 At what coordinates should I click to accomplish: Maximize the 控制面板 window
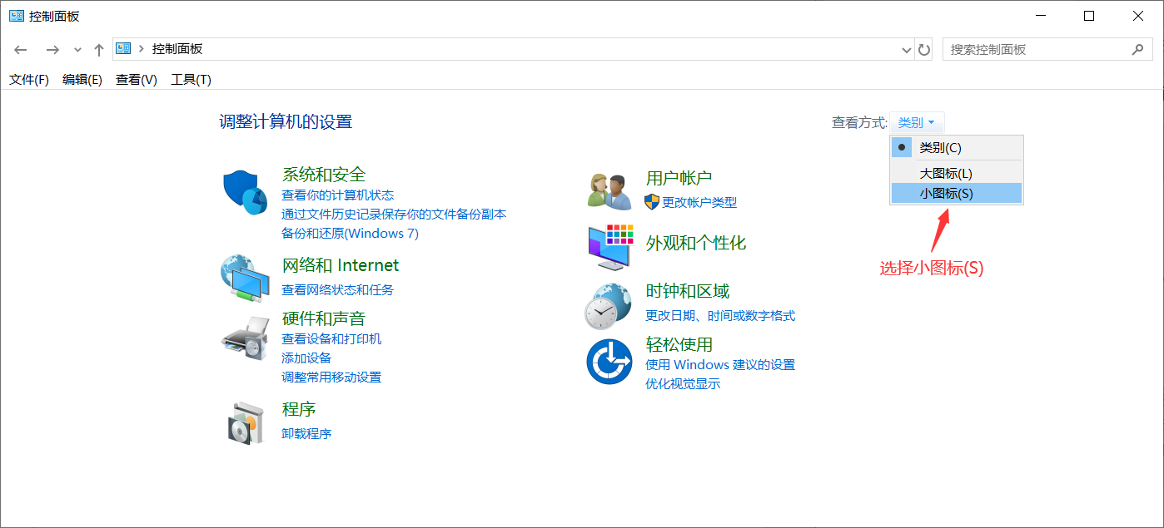tap(1089, 16)
